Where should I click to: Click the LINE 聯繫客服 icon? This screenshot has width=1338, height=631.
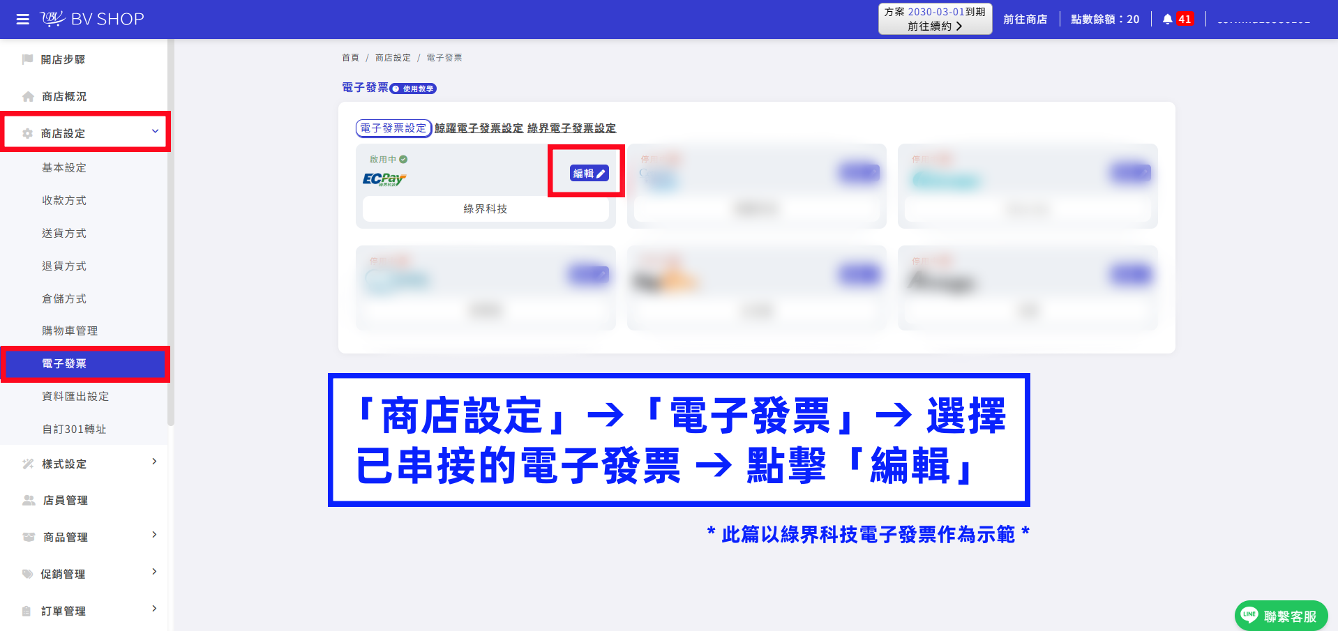[1249, 616]
